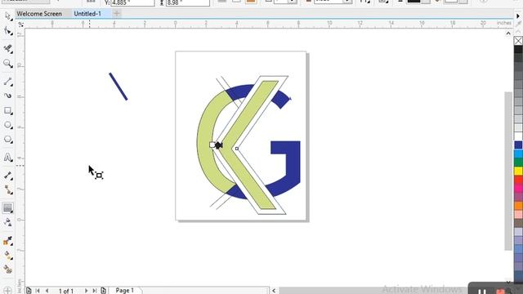This screenshot has height=294, width=523.
Task: Apply no color with the X swatch
Action: tap(518, 41)
